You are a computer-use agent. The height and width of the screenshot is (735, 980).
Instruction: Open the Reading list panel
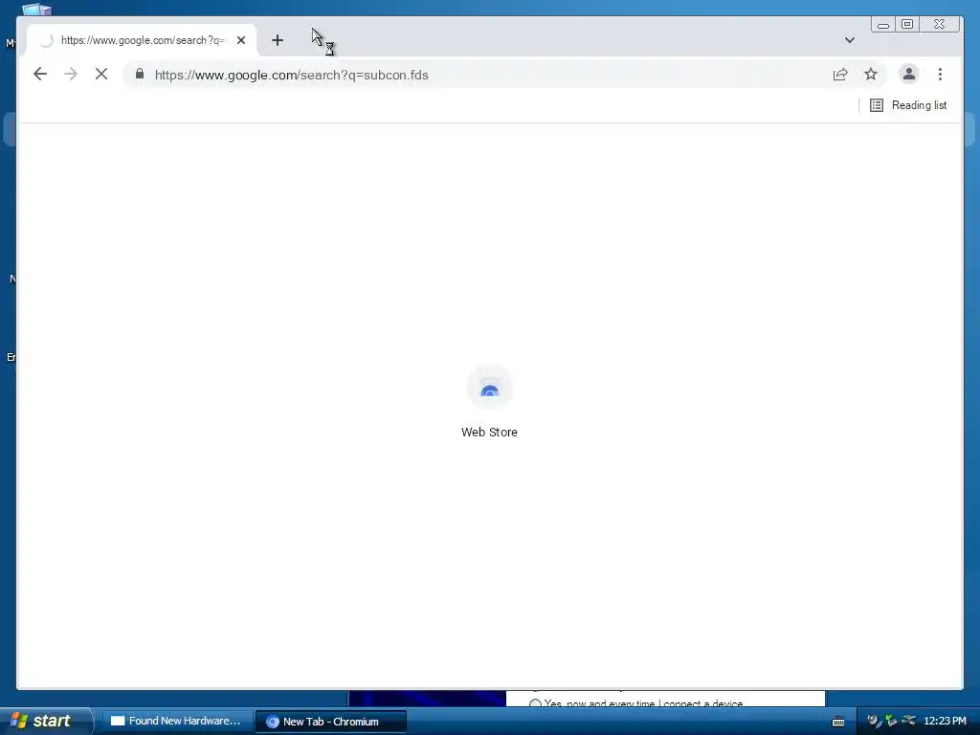[908, 105]
